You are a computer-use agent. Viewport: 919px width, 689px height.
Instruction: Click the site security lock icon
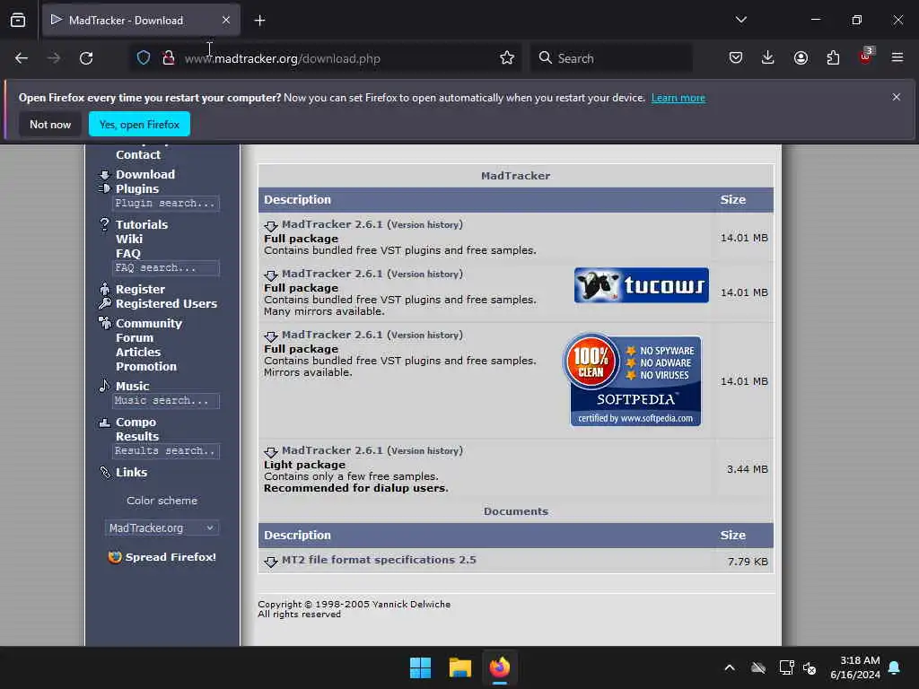click(168, 58)
